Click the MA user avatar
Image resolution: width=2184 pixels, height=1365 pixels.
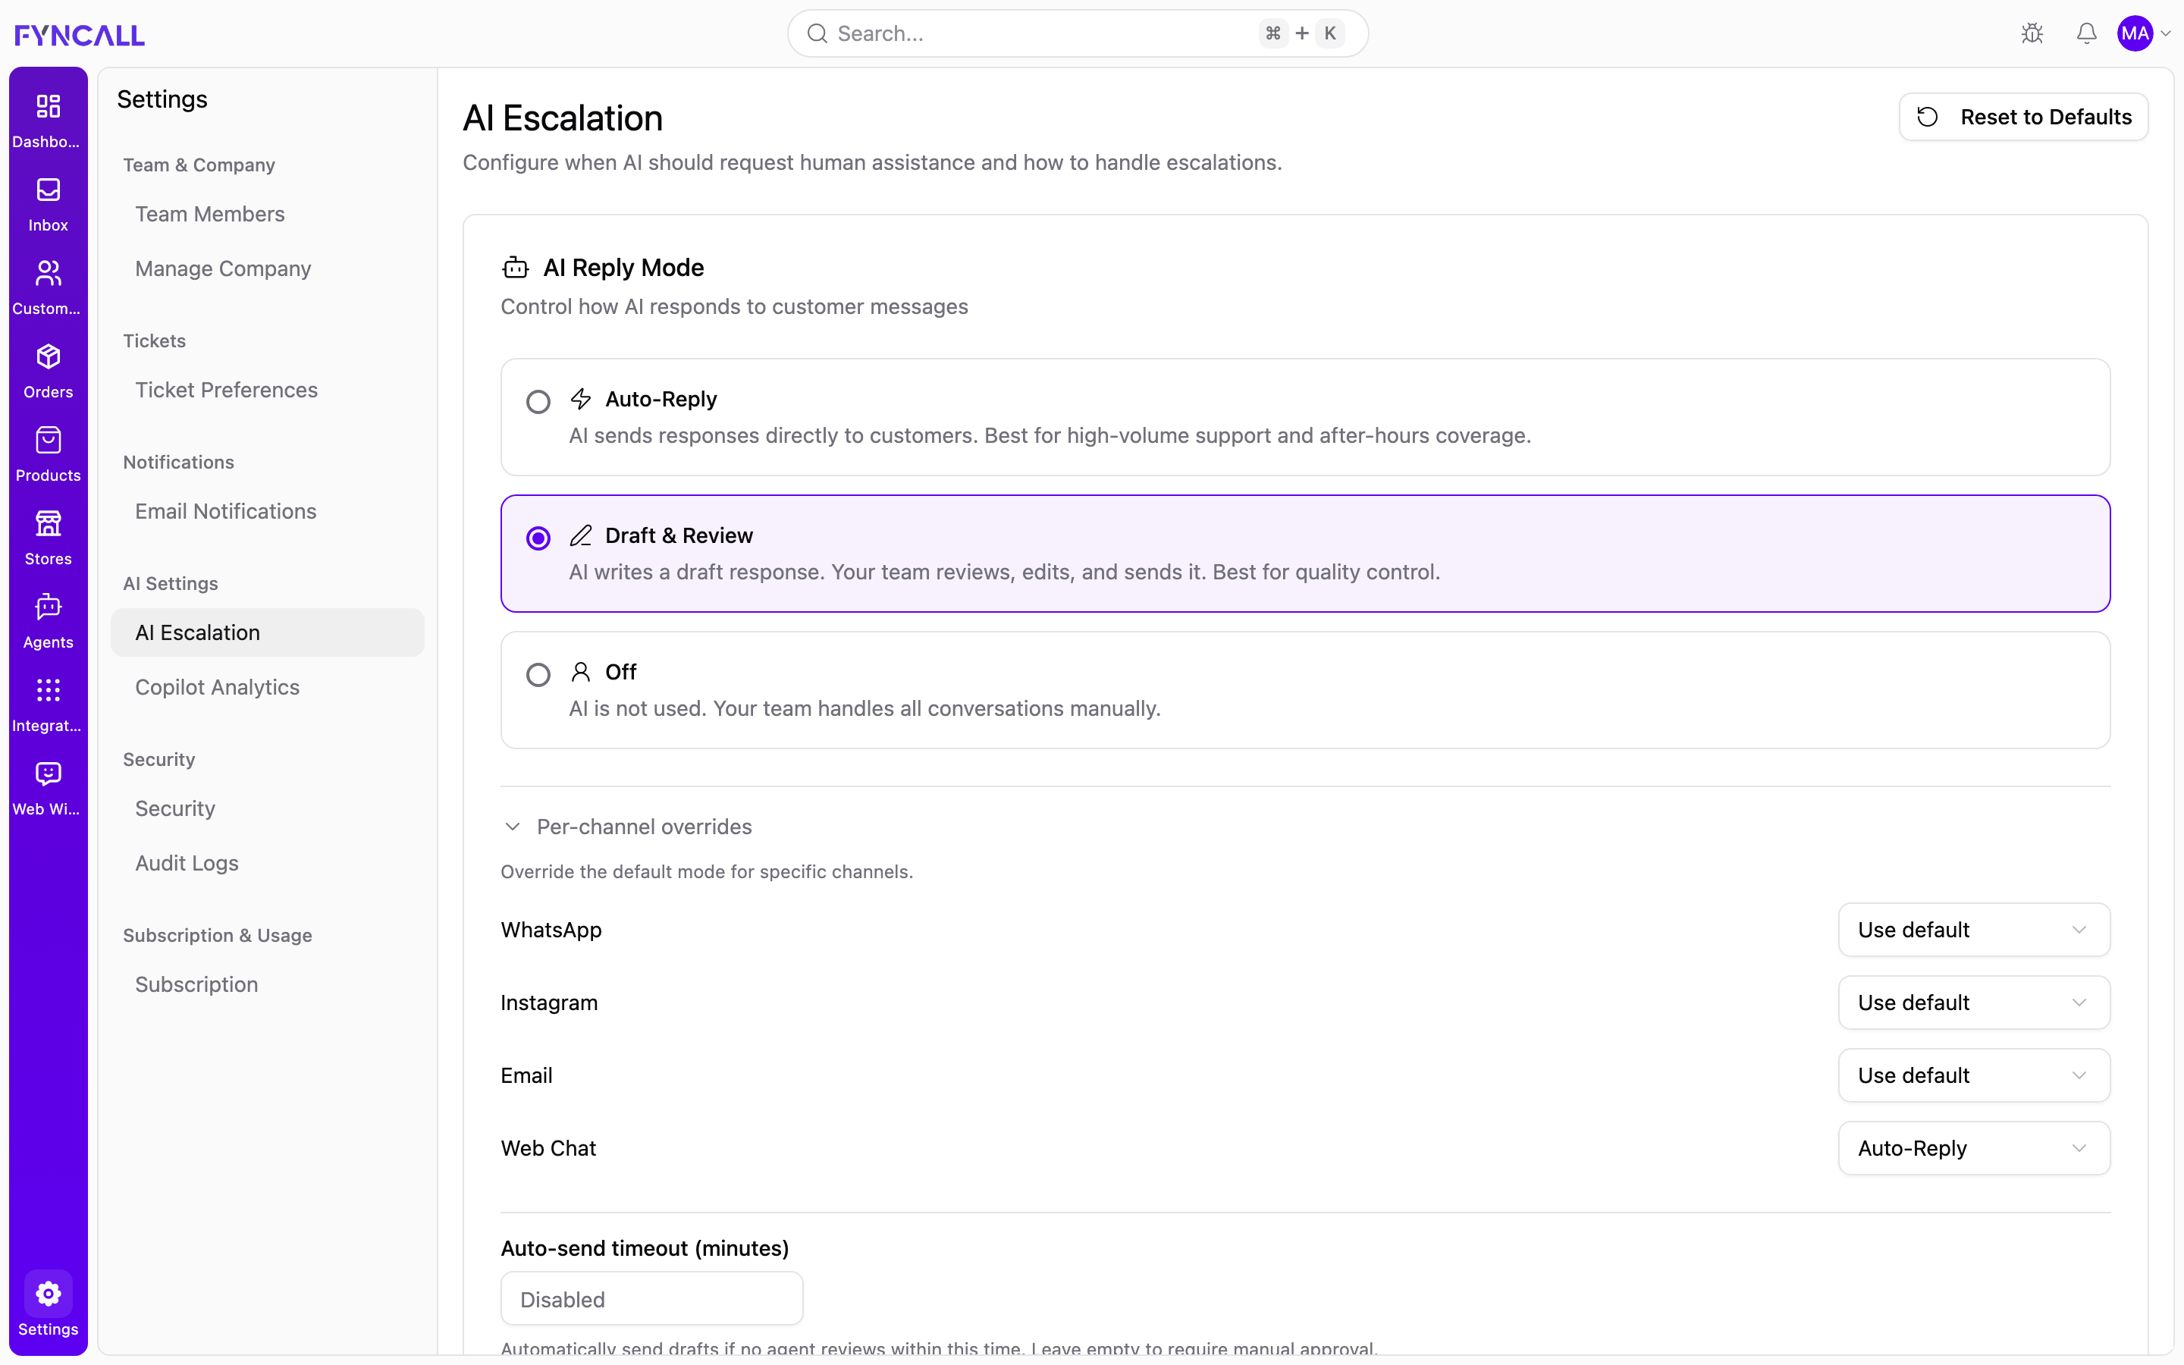pos(2135,33)
